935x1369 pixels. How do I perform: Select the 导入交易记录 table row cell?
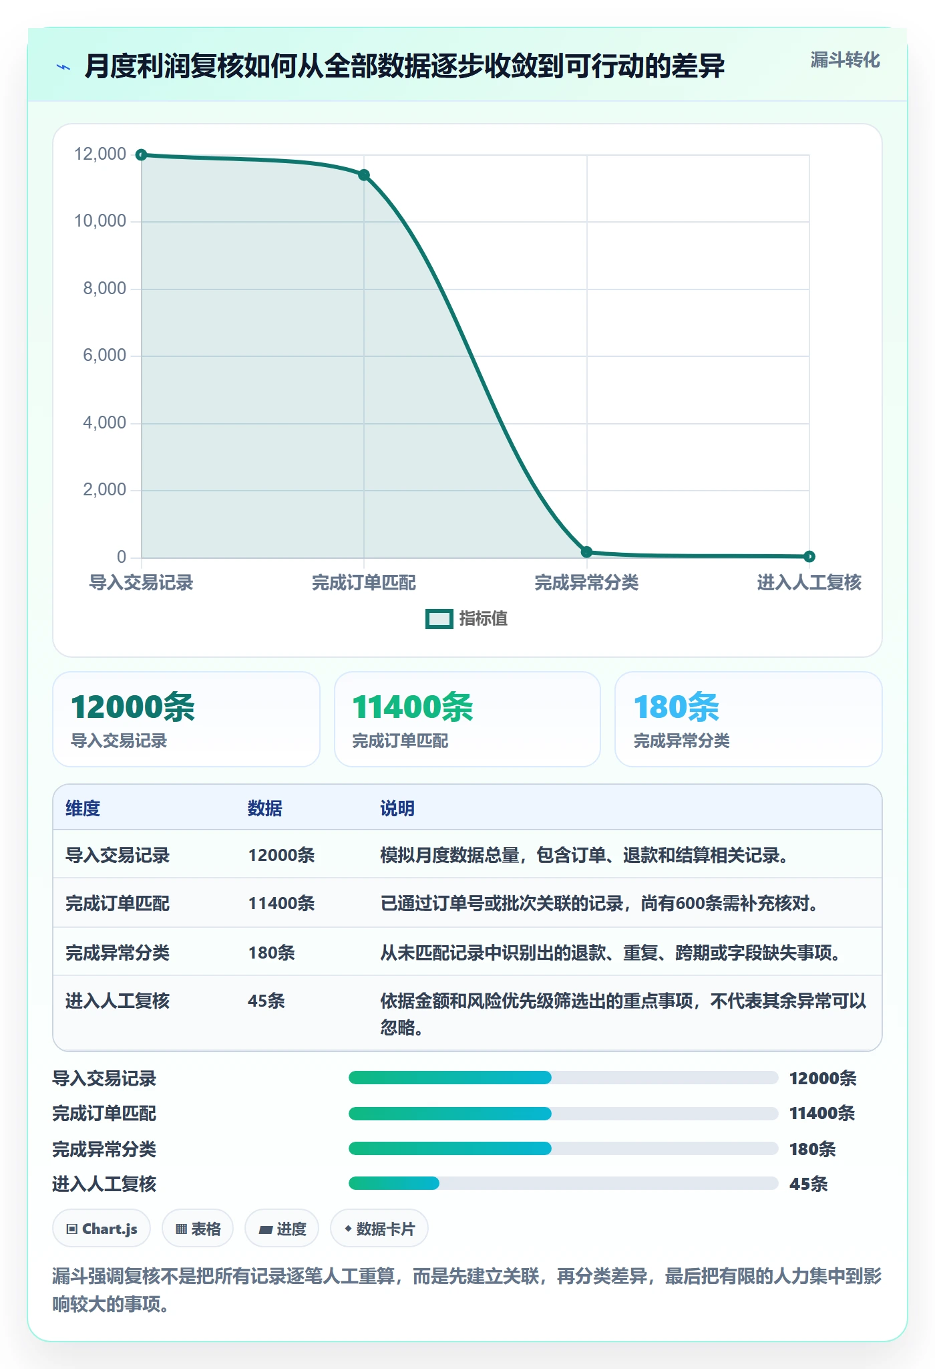[118, 855]
